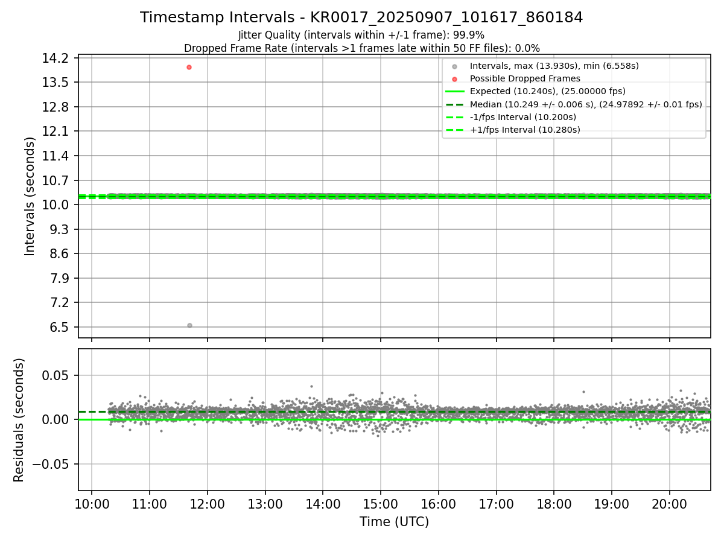This screenshot has height=543, width=724.
Task: Click the y-axis tick label '7.2'
Action: pos(61,303)
